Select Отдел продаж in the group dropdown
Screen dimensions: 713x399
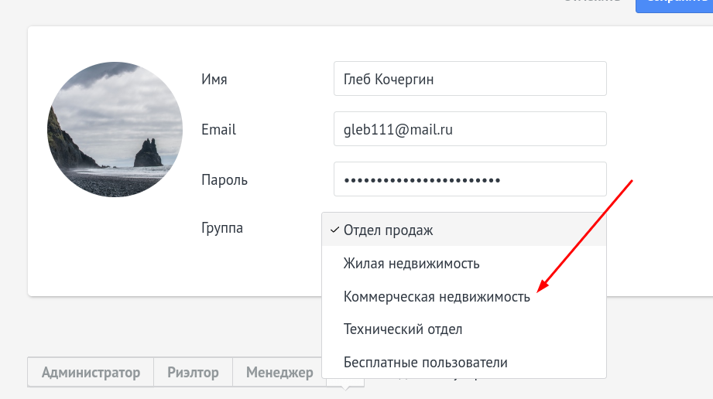coord(464,230)
